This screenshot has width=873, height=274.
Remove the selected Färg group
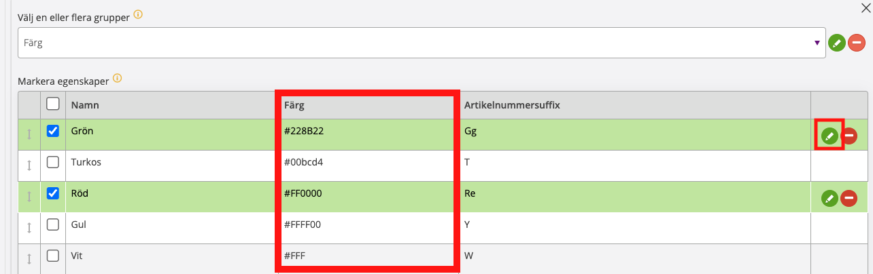point(856,43)
